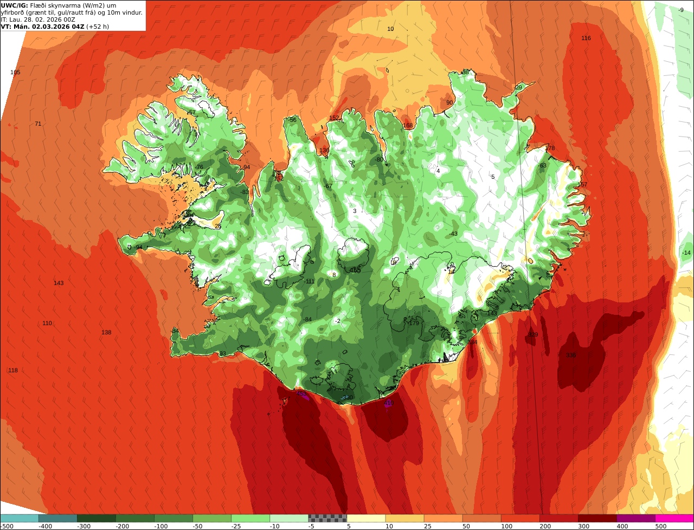Select the -50 to -25 legend swatch
The width and height of the screenshot is (694, 530).
pyautogui.click(x=212, y=518)
